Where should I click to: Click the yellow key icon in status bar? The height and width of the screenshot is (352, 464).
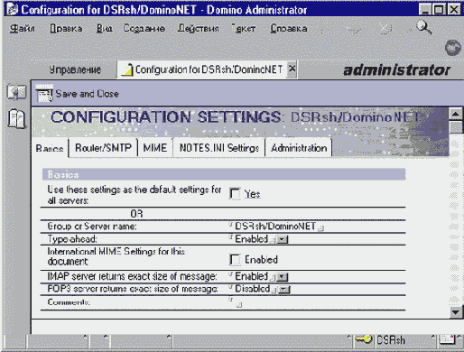364,339
